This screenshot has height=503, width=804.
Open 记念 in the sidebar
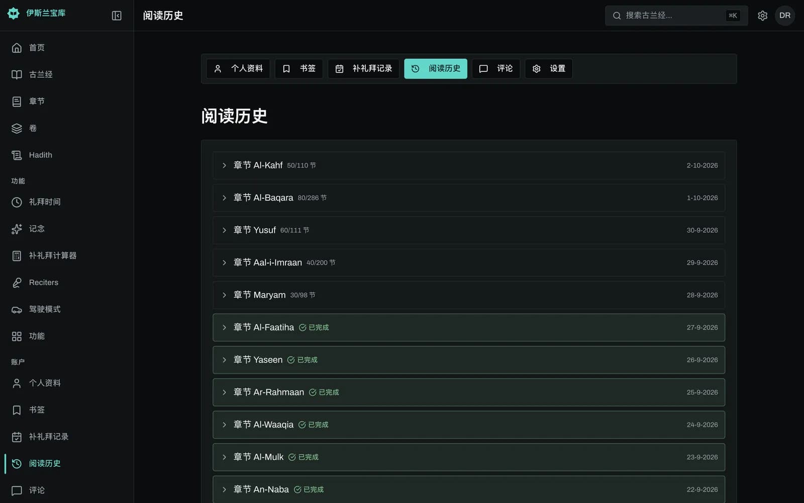67,229
